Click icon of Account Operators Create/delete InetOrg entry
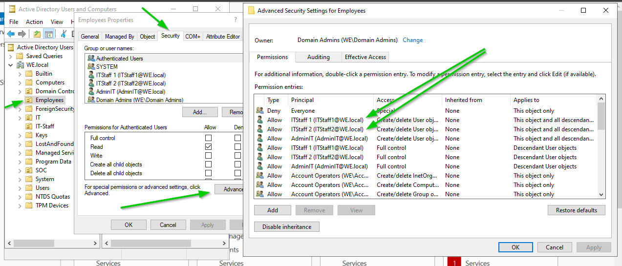This screenshot has height=266, width=622. (259, 176)
